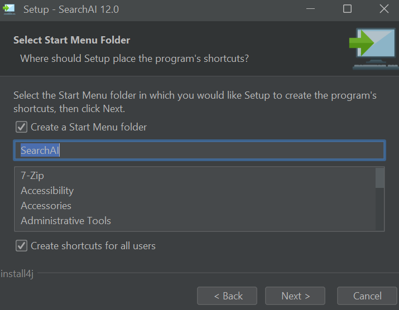Toggle Create shortcuts for all users
The width and height of the screenshot is (399, 310).
[22, 245]
